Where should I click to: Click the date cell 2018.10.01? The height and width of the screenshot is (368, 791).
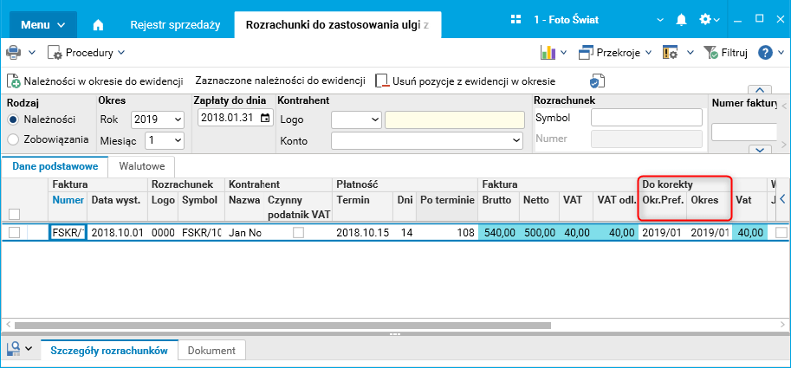[x=118, y=232]
